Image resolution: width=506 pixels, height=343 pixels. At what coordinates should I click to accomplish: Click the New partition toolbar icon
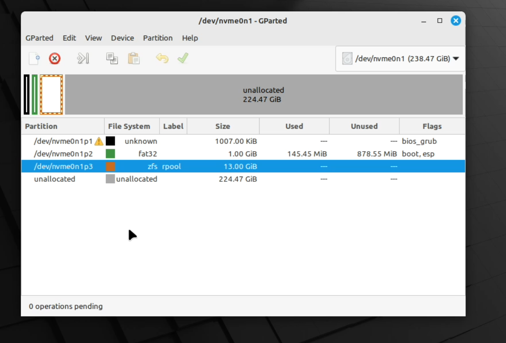click(34, 58)
